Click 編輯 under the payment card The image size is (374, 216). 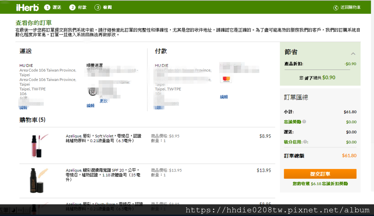point(224,97)
